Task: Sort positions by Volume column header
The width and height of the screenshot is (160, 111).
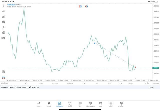Action: (x=70, y=83)
